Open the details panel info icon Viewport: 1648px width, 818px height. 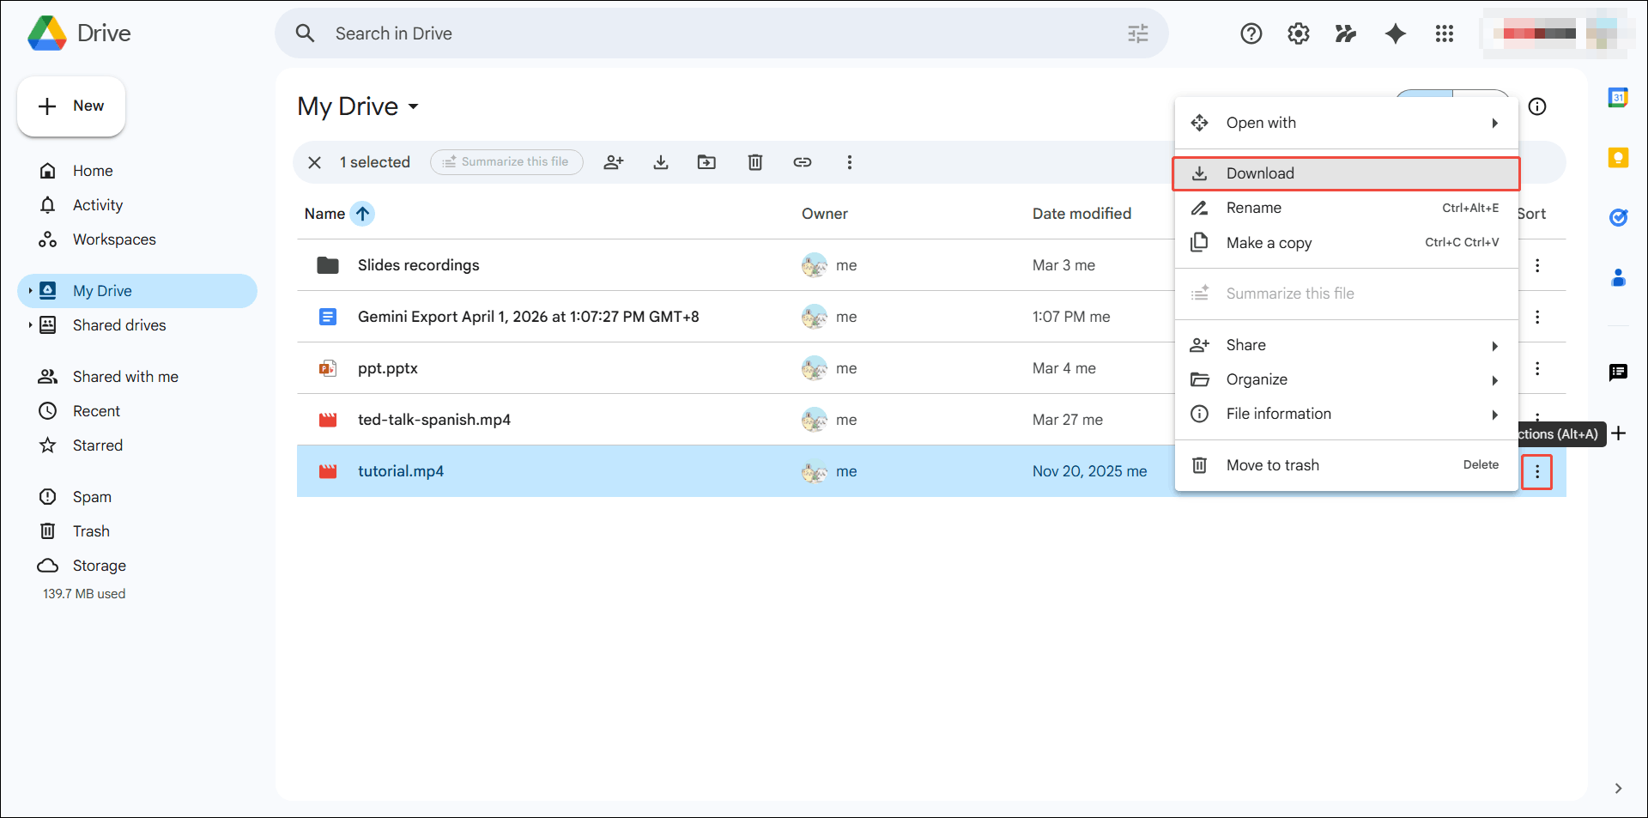[x=1537, y=106]
